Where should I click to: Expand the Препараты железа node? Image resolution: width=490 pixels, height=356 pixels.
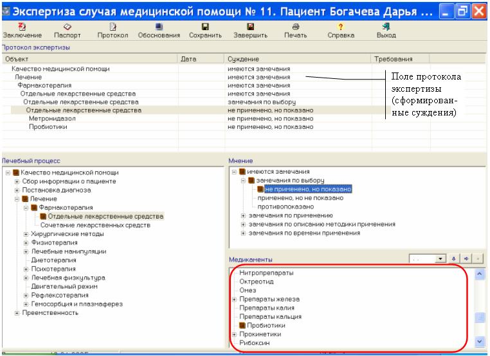[x=234, y=299]
